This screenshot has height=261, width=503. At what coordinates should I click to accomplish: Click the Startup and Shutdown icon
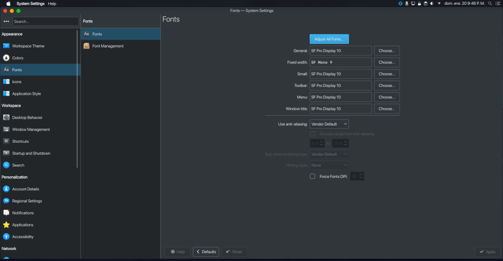(x=6, y=153)
